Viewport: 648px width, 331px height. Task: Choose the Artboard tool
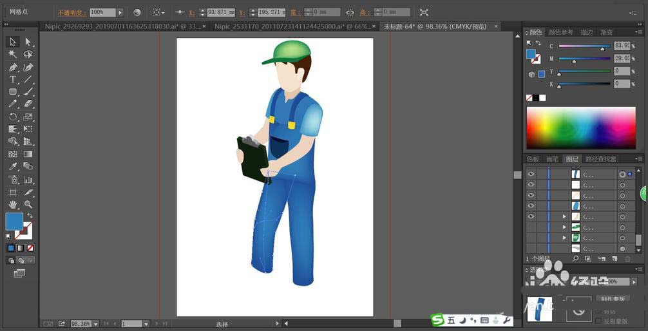13,192
